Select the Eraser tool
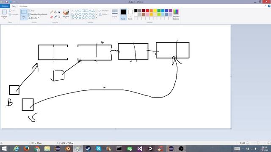Image resolution: width=271 pixels, height=152 pixels. pos(52,17)
